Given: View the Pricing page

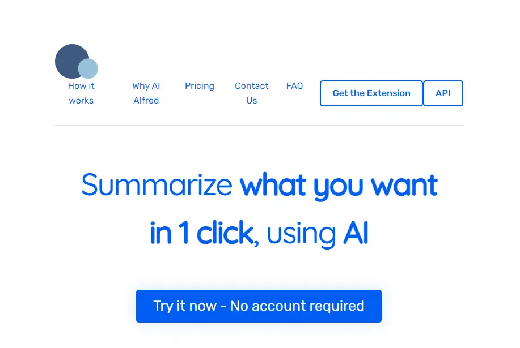Looking at the screenshot, I should point(200,85).
